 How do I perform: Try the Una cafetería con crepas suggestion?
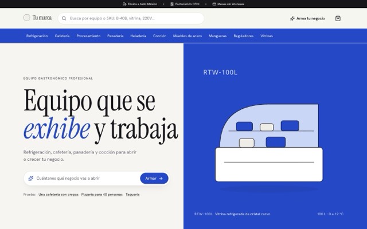pyautogui.click(x=58, y=195)
